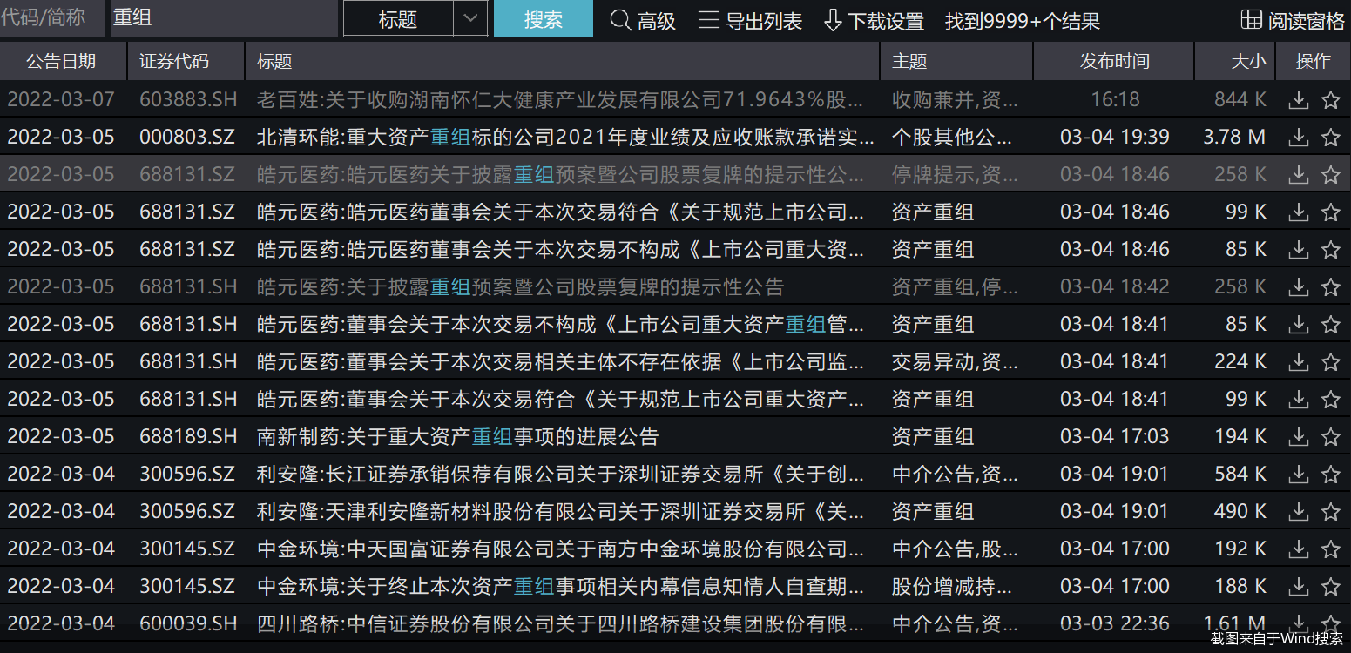This screenshot has height=653, width=1351.
Task: Download the 北清环能 announcement file
Action: (x=1299, y=138)
